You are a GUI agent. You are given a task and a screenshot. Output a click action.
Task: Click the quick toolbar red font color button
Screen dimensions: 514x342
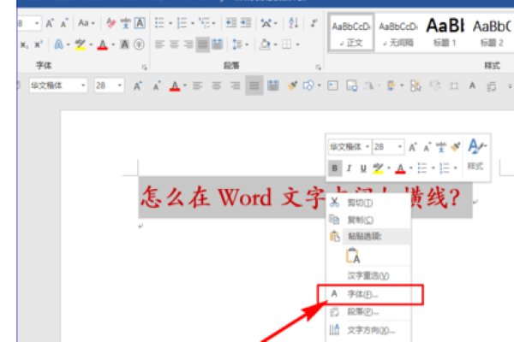tap(175, 85)
